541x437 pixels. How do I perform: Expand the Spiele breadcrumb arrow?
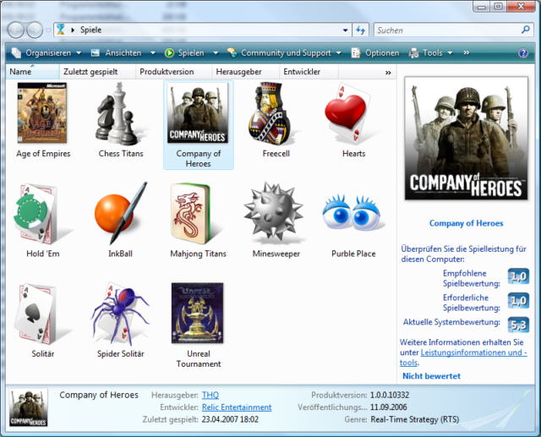73,30
